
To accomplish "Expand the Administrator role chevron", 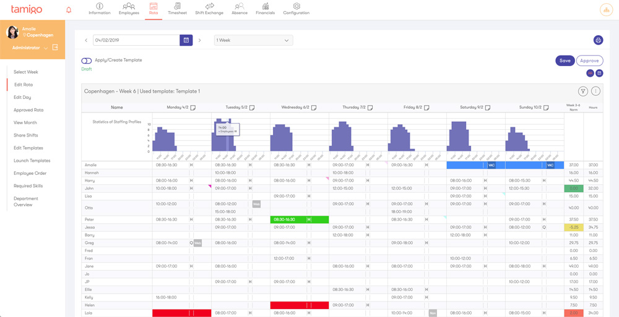I will click(x=46, y=48).
